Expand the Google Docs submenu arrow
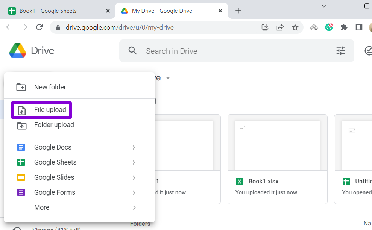Viewport: 372px width, 230px height. [134, 147]
